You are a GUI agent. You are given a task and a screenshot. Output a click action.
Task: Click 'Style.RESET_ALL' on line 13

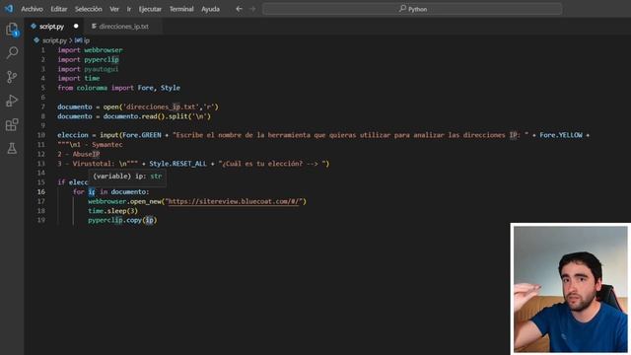pos(177,164)
